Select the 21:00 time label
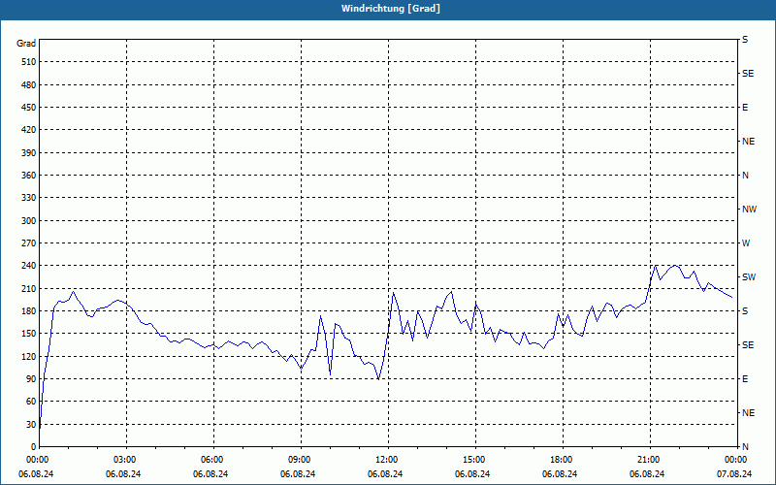Image resolution: width=776 pixels, height=485 pixels. [x=649, y=460]
